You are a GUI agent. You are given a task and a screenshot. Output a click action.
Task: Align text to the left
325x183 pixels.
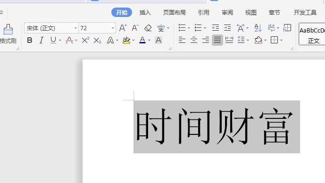pyautogui.click(x=182, y=40)
